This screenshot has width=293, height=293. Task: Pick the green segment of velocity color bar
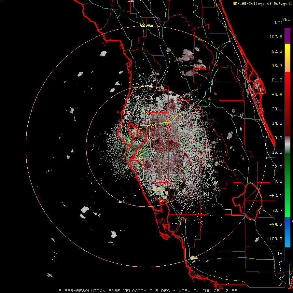click(287, 185)
